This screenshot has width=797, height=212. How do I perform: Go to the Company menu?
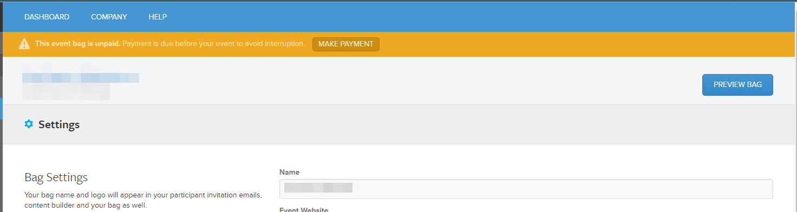(109, 17)
